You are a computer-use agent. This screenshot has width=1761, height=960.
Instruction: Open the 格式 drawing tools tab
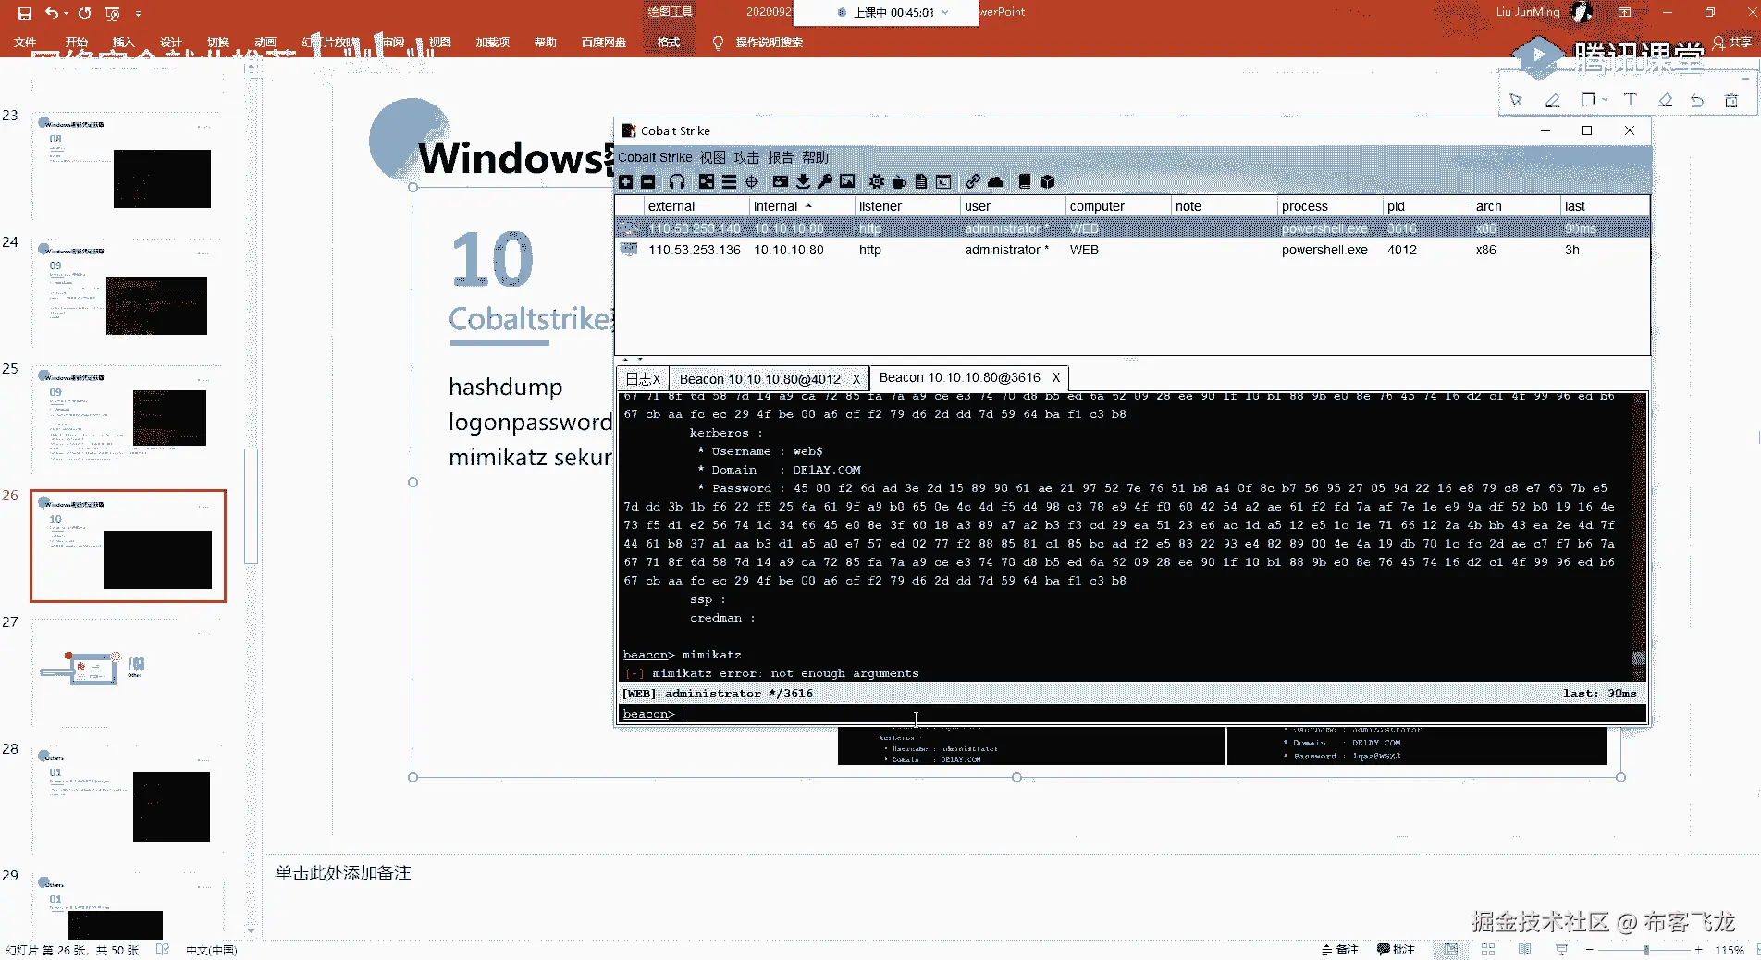669,43
